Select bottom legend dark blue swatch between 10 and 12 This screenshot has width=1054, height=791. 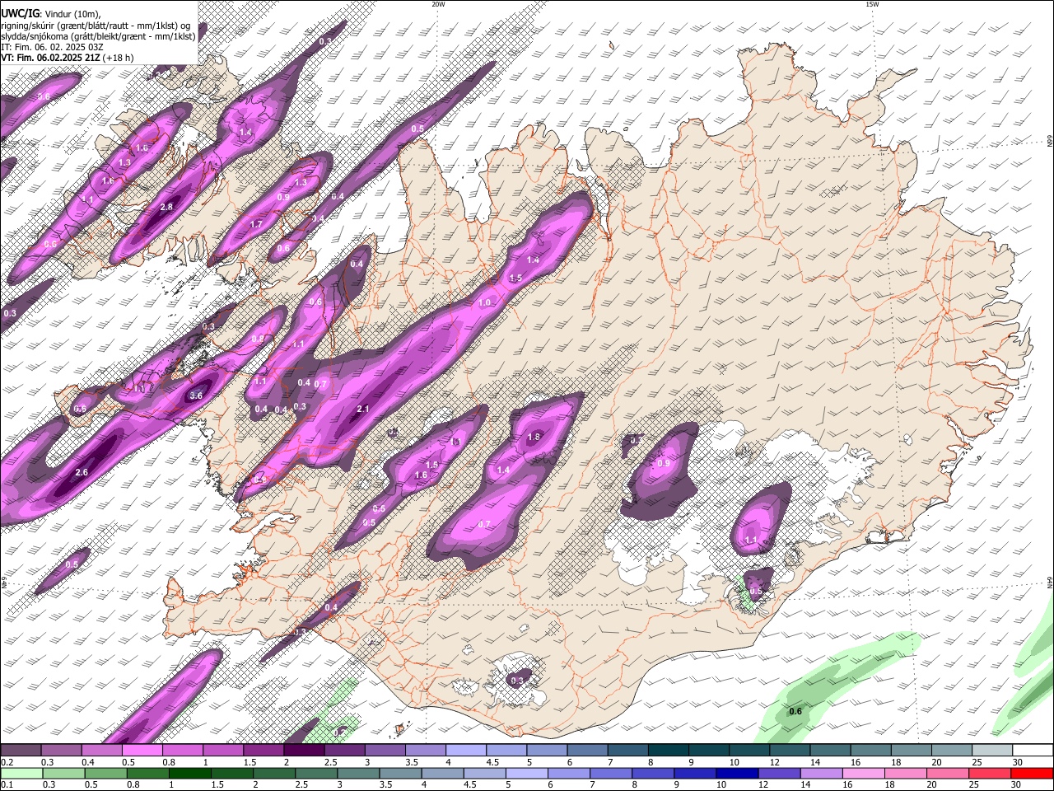point(736,773)
